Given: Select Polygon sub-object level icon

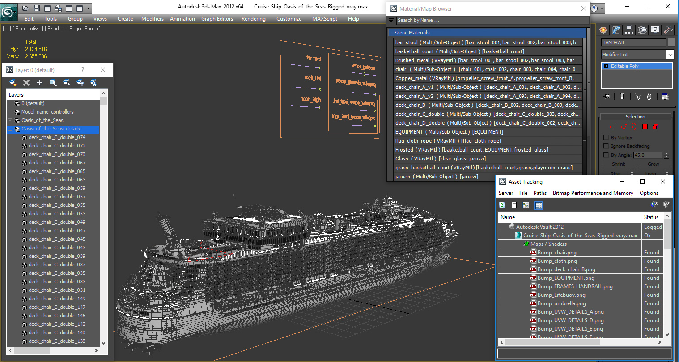Looking at the screenshot, I should (645, 127).
